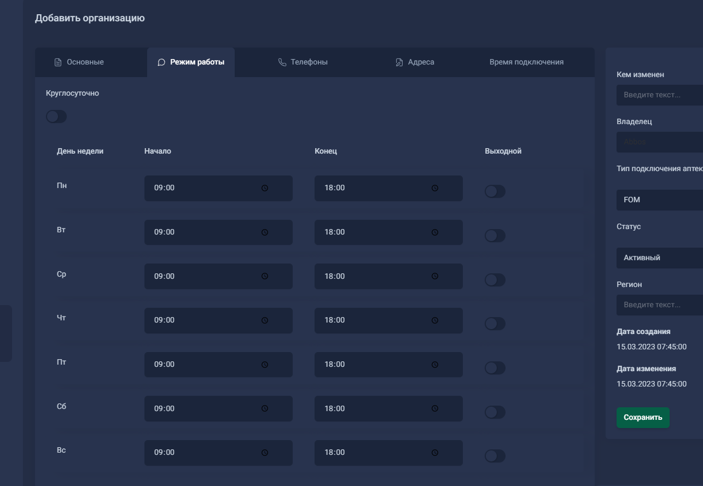Image resolution: width=703 pixels, height=486 pixels.
Task: Open the Статус Активный dropdown
Action: point(660,257)
